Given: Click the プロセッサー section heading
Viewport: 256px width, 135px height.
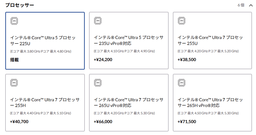Looking at the screenshot, I should click(20, 5).
